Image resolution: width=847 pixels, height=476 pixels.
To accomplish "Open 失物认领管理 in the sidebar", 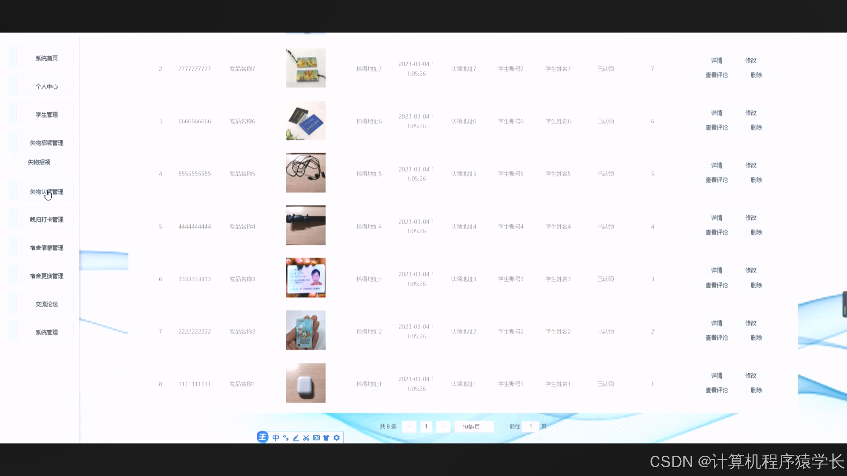I will click(x=46, y=192).
